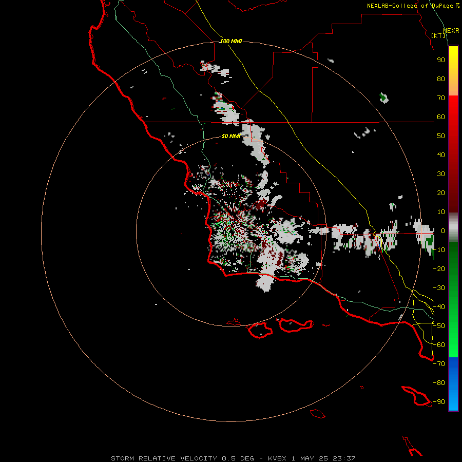Screen dimensions: 462x462
Task: Click the KT units label above color scale
Action: (438, 35)
